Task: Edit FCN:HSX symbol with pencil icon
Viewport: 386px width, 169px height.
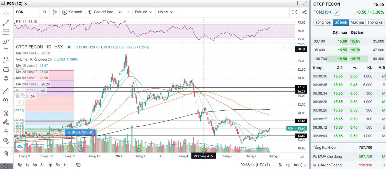Action: coord(337,12)
